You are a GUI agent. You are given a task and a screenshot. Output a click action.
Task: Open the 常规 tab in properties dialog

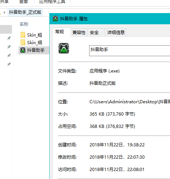tap(62, 32)
